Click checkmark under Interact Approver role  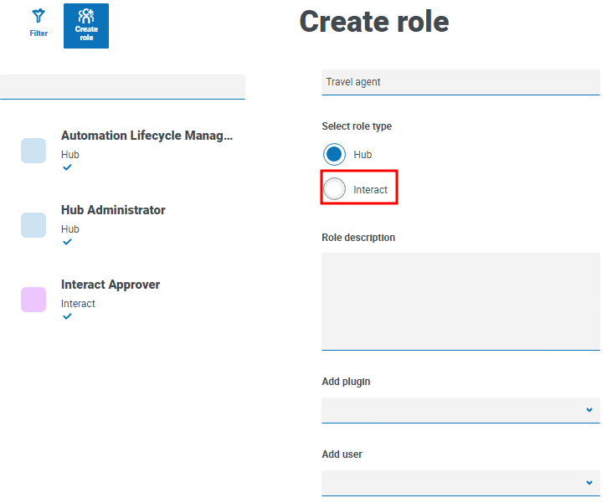[67, 316]
